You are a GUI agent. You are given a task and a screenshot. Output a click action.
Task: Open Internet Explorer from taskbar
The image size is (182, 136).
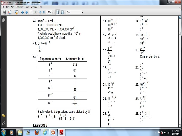pyautogui.click(x=45, y=132)
